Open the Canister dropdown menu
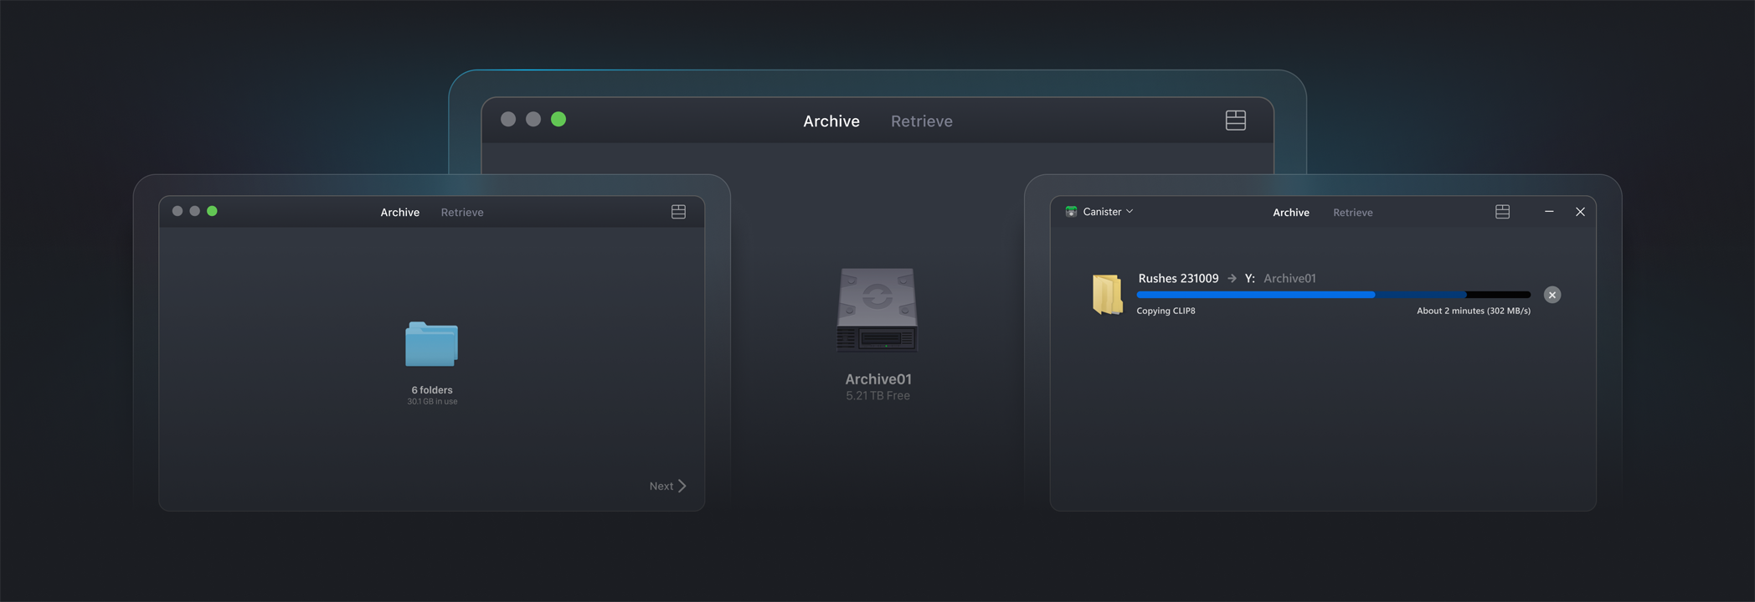Screen dimensions: 1755x602 [x=1108, y=212]
